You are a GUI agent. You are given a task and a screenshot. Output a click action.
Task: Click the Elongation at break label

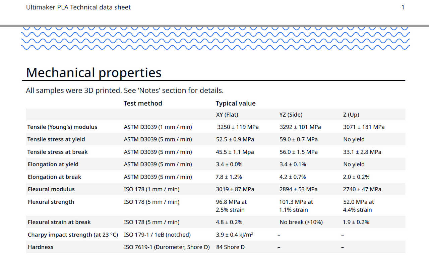(x=54, y=177)
